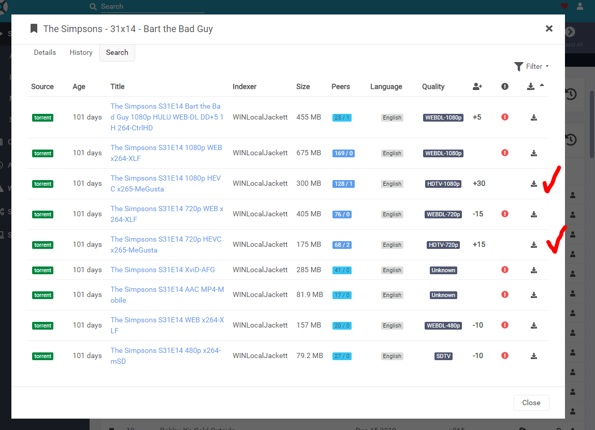Download the 175 MB 720p HEVC MeGusta release

coord(533,245)
